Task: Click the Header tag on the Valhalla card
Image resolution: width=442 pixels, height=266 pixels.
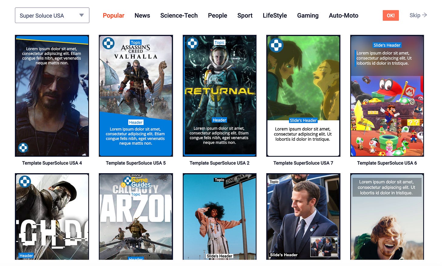Action: point(136,122)
